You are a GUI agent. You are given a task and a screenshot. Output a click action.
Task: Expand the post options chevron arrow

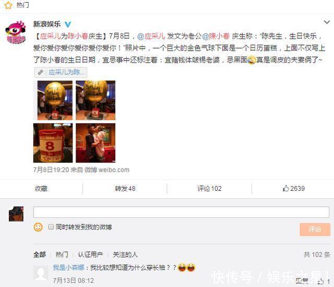click(x=327, y=22)
